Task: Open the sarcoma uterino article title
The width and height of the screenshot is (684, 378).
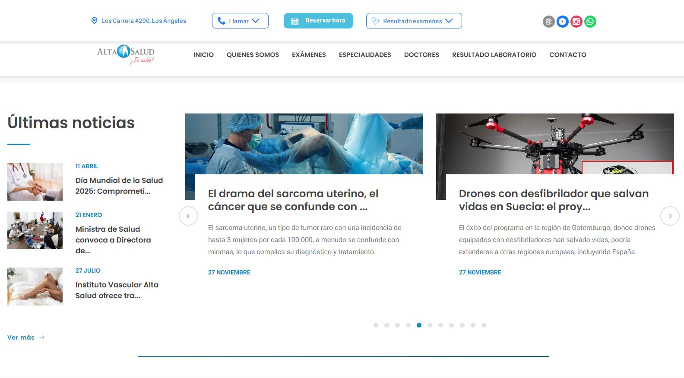Action: pos(293,200)
